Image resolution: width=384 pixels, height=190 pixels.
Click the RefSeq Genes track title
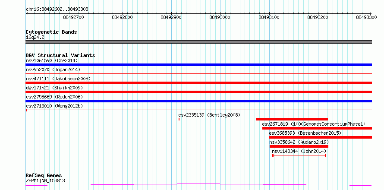(x=44, y=176)
